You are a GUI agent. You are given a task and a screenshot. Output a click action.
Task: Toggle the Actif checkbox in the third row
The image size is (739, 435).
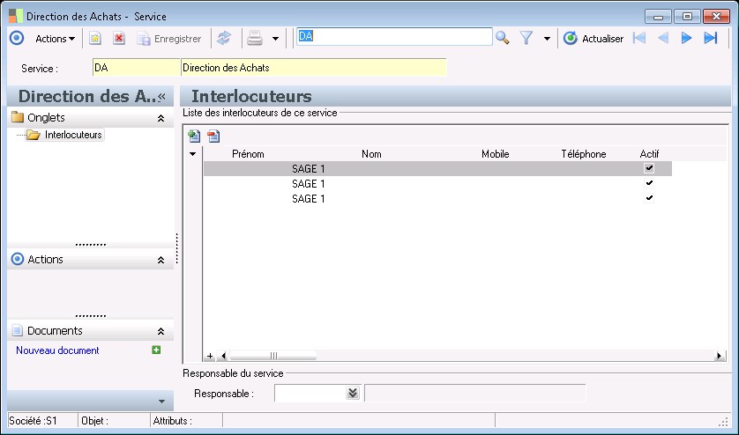[649, 198]
